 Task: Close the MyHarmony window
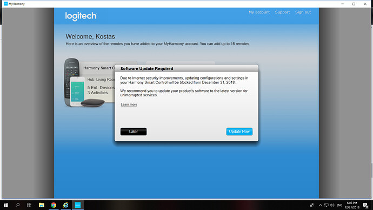tap(365, 4)
